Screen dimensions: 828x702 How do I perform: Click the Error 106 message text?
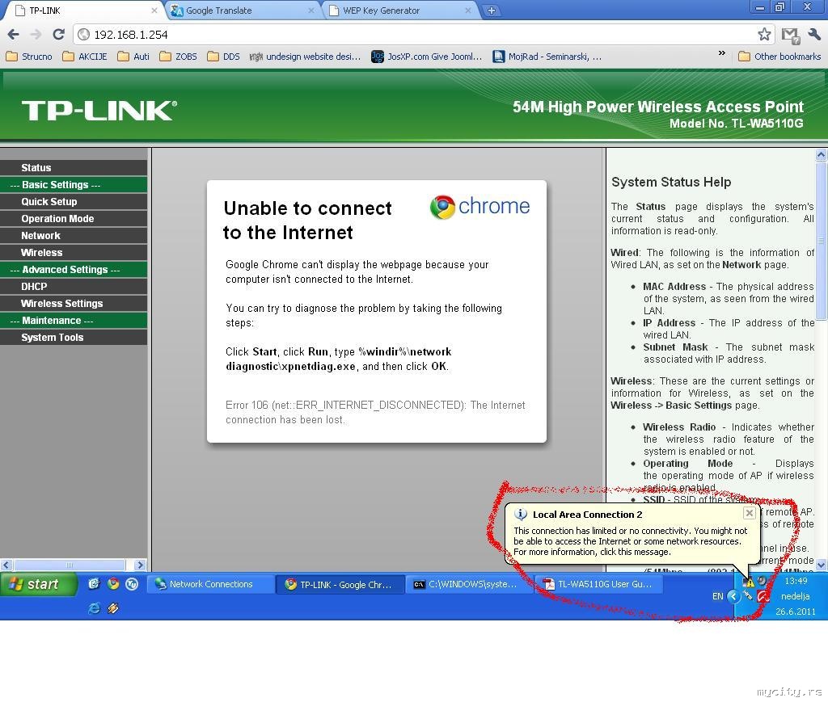pyautogui.click(x=375, y=413)
